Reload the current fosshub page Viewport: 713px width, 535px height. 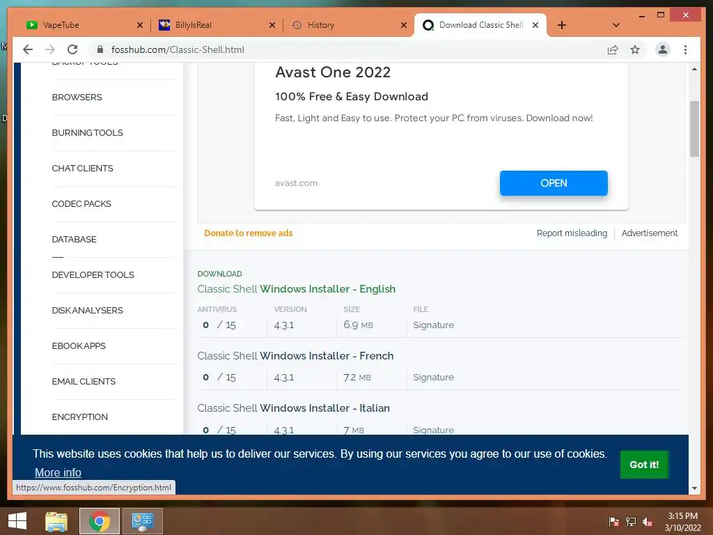(72, 49)
